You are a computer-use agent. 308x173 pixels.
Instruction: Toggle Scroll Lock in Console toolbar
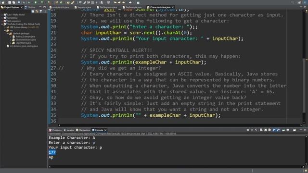266,130
